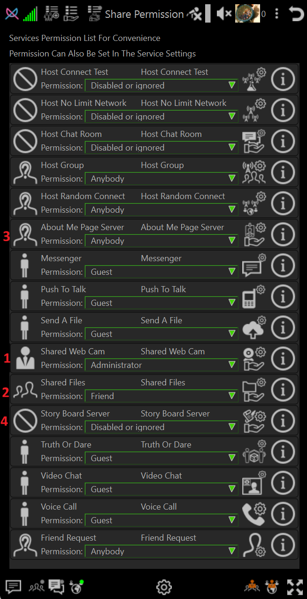This screenshot has width=307, height=599.
Task: Show info for Host Connect Test
Action: click(x=284, y=80)
